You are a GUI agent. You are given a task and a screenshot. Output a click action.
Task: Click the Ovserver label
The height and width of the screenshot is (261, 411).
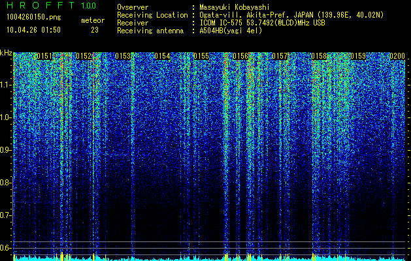coord(133,7)
